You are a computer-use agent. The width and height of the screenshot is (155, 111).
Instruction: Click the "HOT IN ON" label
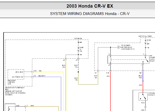[x=78, y=39]
